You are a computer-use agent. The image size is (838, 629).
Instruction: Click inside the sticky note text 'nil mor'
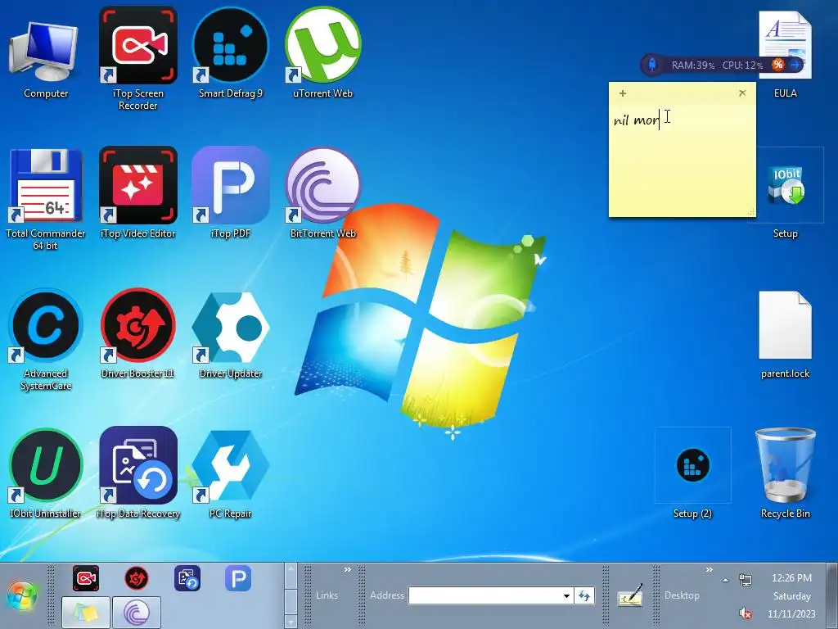[x=636, y=120]
